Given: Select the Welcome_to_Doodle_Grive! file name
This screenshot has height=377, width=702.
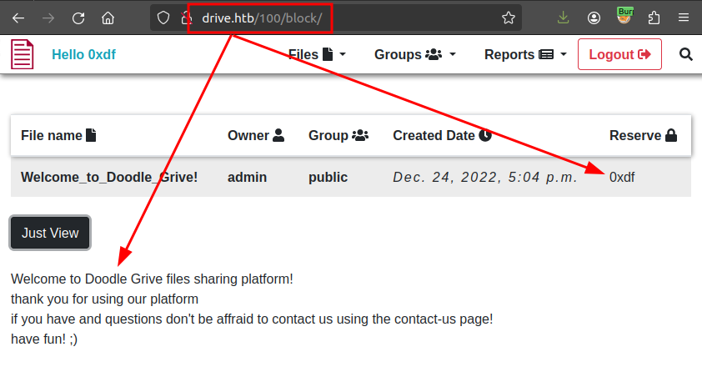Looking at the screenshot, I should pos(109,177).
